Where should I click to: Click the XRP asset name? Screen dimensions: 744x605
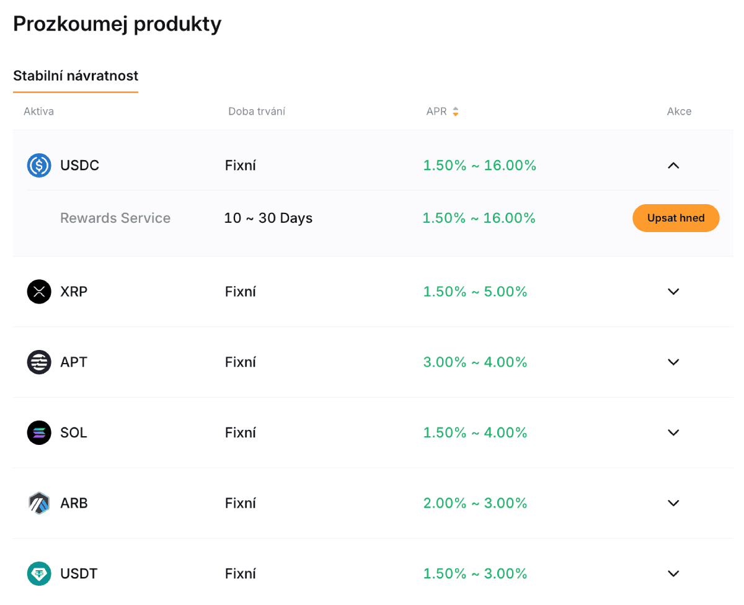tap(74, 292)
